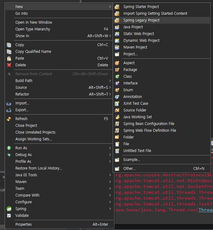
Task: Click the red Delete X icon
Action: tap(9, 65)
